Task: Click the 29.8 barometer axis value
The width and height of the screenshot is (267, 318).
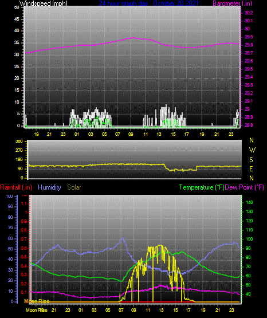Action: point(249,45)
